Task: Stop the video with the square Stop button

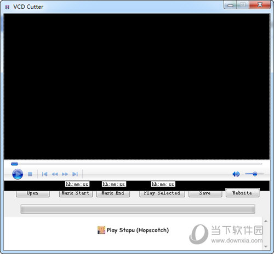Action: tap(30, 174)
